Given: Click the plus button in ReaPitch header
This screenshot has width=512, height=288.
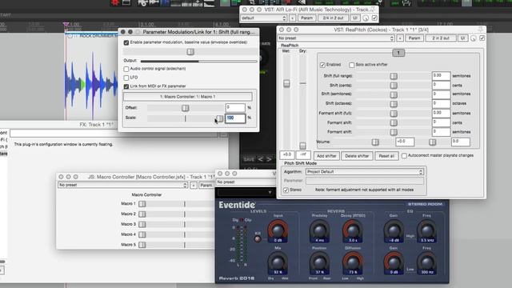Looking at the screenshot, I should [400, 38].
